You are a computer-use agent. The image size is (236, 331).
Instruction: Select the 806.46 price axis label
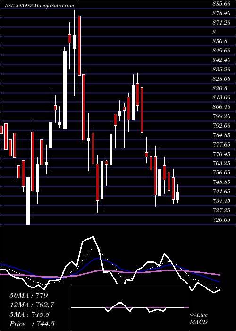click(222, 106)
